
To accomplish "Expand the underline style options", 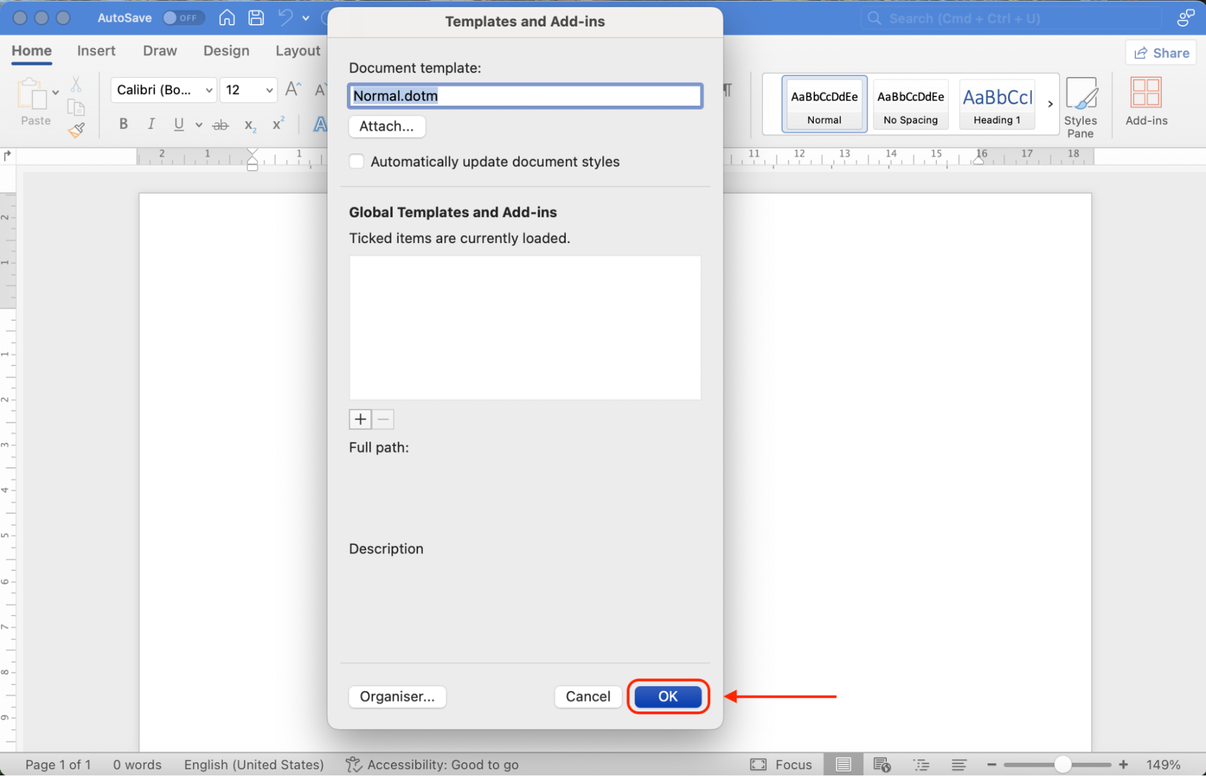I will click(199, 124).
